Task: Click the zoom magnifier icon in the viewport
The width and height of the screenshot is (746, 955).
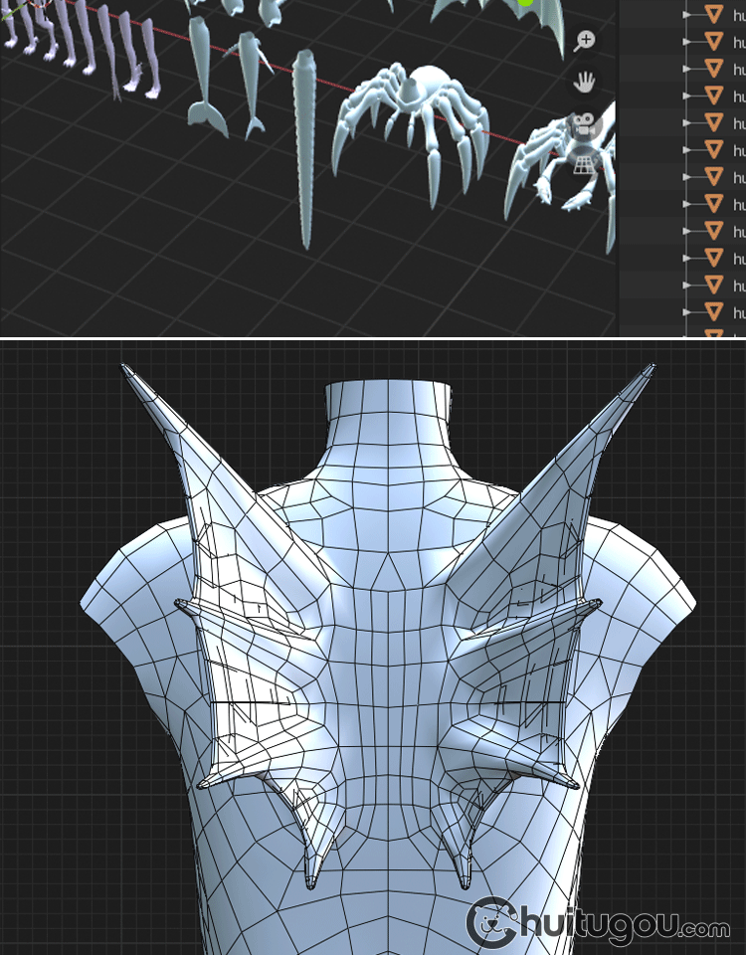Action: coord(585,41)
